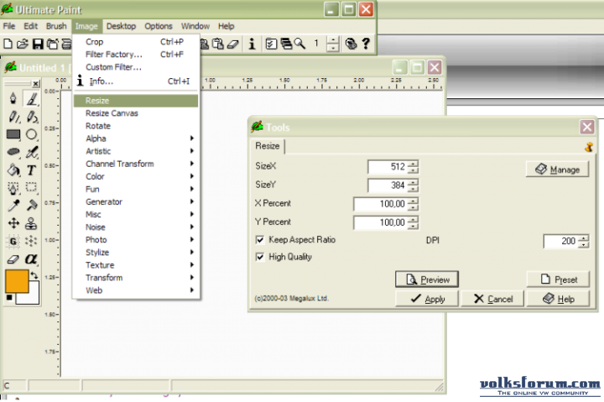Click the Help button in Tools panel

click(x=558, y=299)
